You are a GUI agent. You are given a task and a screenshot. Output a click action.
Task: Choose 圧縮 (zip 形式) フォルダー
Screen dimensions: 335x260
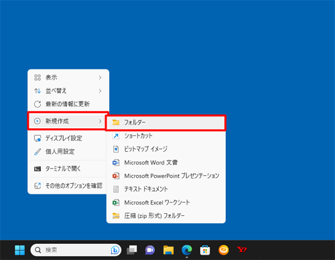166,216
